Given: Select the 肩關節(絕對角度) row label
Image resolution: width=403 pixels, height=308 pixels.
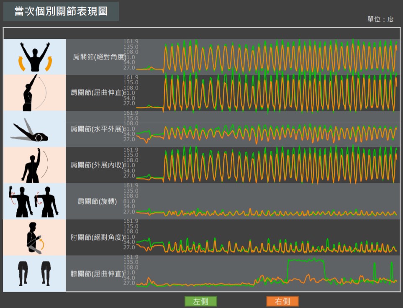Looking at the screenshot, I should [x=97, y=57].
